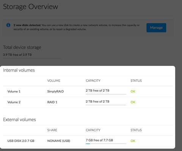
Task: Click OK status of Volume 2
Action: pos(133,102)
